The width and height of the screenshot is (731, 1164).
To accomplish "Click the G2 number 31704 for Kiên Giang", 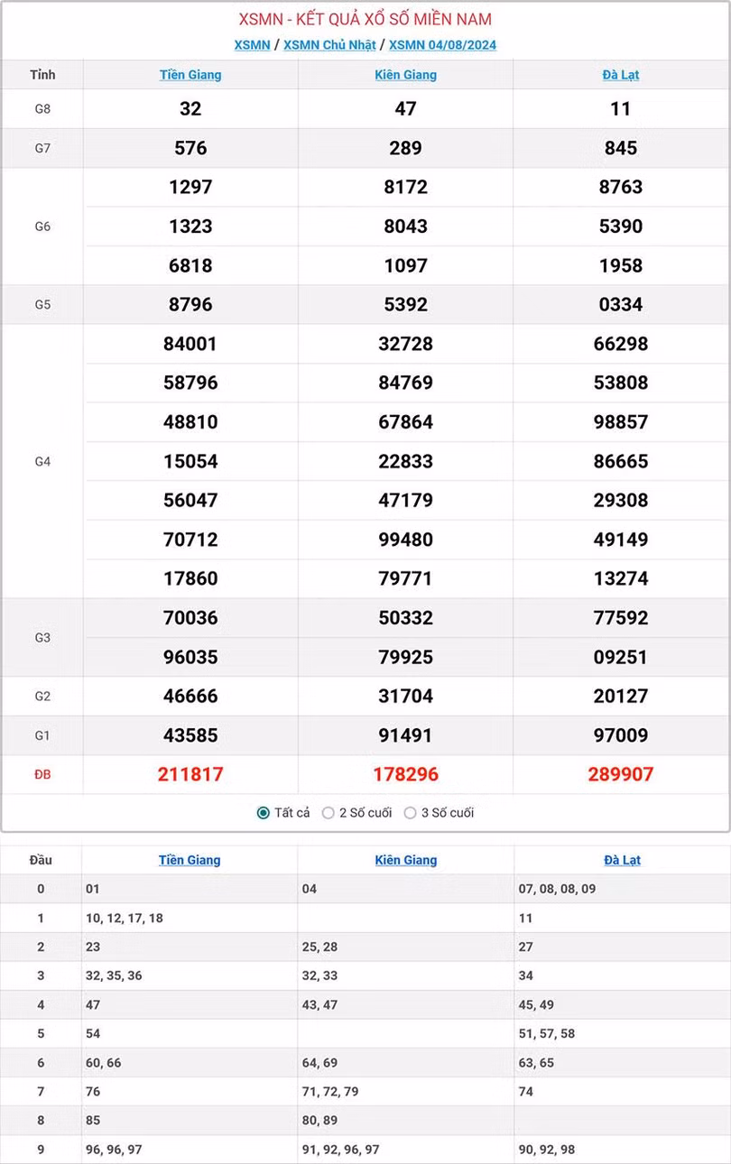I will click(405, 696).
